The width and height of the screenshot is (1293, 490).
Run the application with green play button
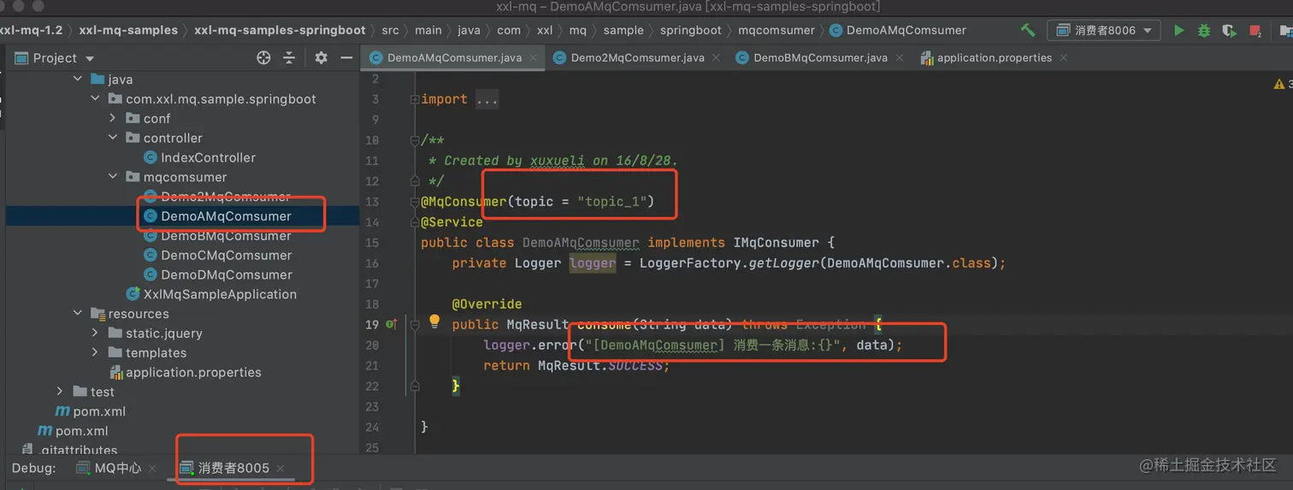1179,30
